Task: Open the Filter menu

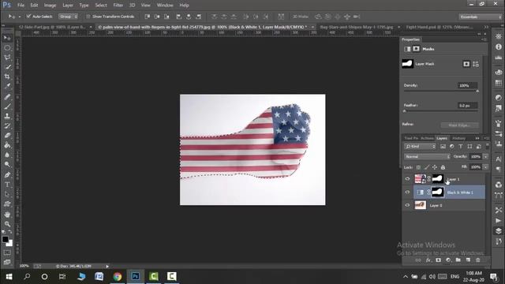Action: click(x=118, y=6)
